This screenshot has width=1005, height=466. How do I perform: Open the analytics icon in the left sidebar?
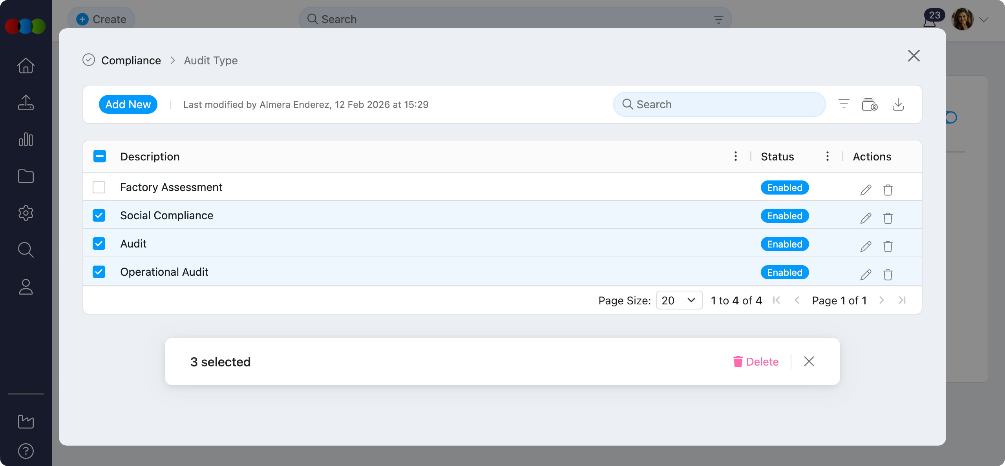[26, 139]
